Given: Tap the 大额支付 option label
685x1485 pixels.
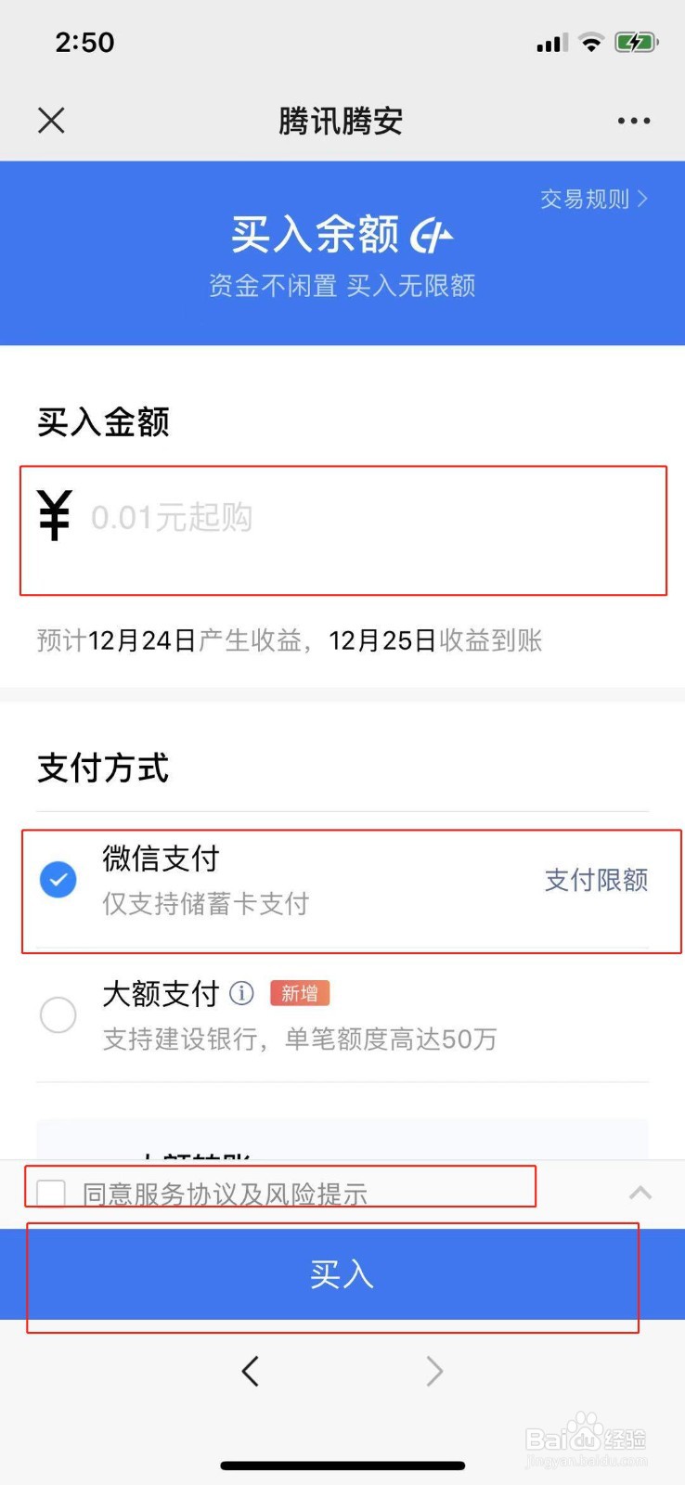Looking at the screenshot, I should (x=161, y=993).
